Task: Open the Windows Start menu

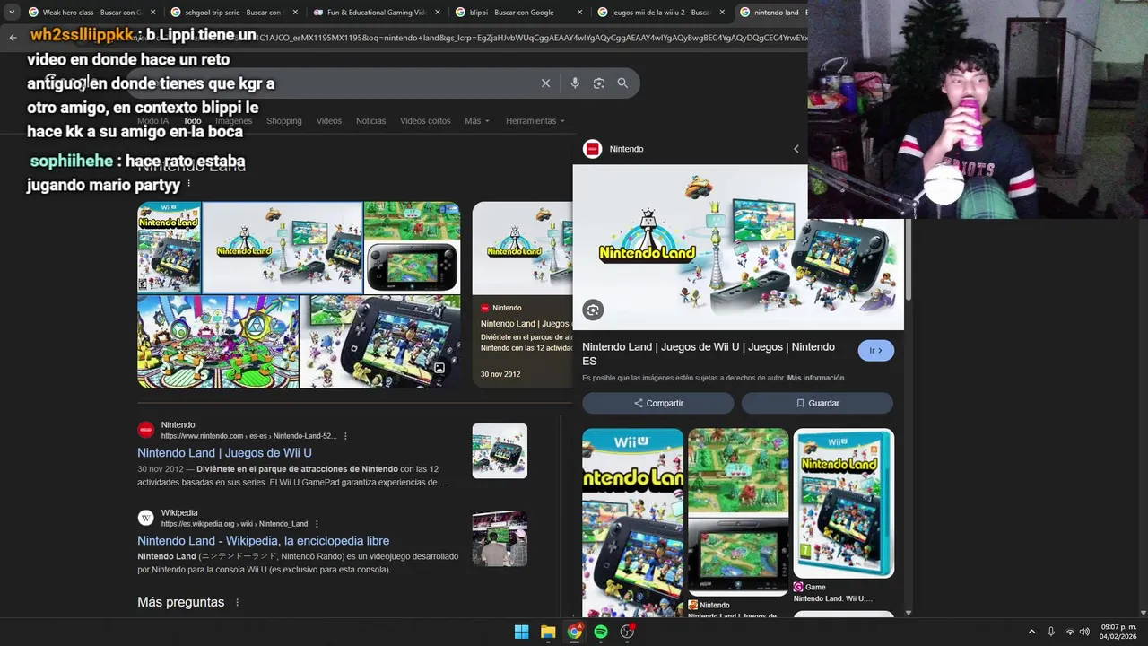Action: 521,632
